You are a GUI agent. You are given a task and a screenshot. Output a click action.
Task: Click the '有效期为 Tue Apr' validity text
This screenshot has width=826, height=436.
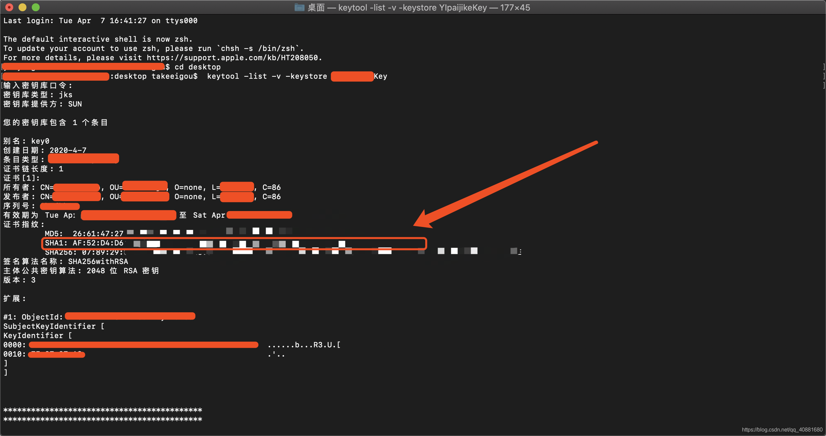[40, 215]
